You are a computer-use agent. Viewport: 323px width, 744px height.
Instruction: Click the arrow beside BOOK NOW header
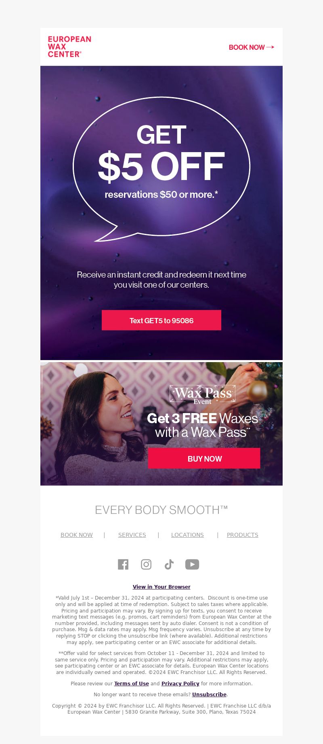pyautogui.click(x=271, y=47)
